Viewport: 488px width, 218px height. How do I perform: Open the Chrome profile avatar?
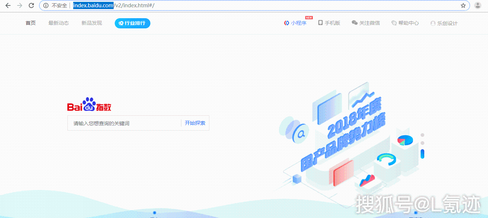[x=477, y=5]
